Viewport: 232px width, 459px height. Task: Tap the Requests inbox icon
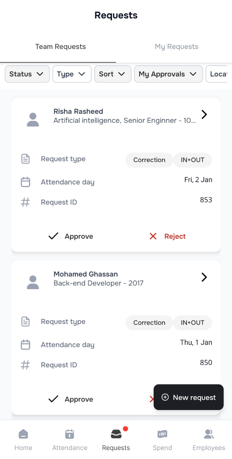pos(116,434)
